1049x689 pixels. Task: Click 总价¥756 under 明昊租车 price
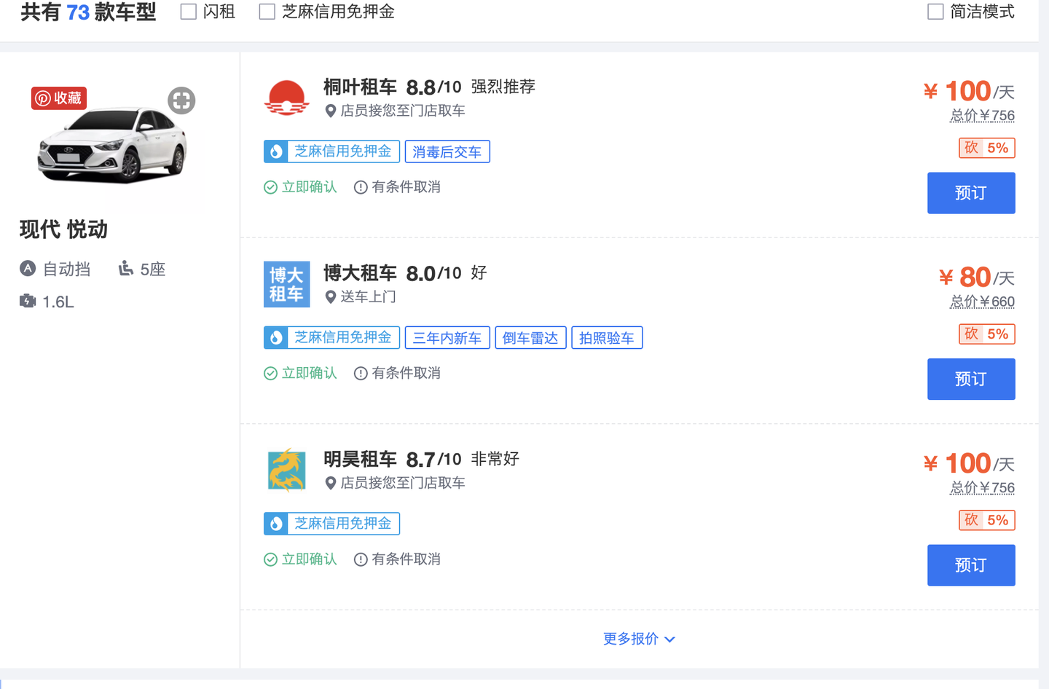(982, 487)
